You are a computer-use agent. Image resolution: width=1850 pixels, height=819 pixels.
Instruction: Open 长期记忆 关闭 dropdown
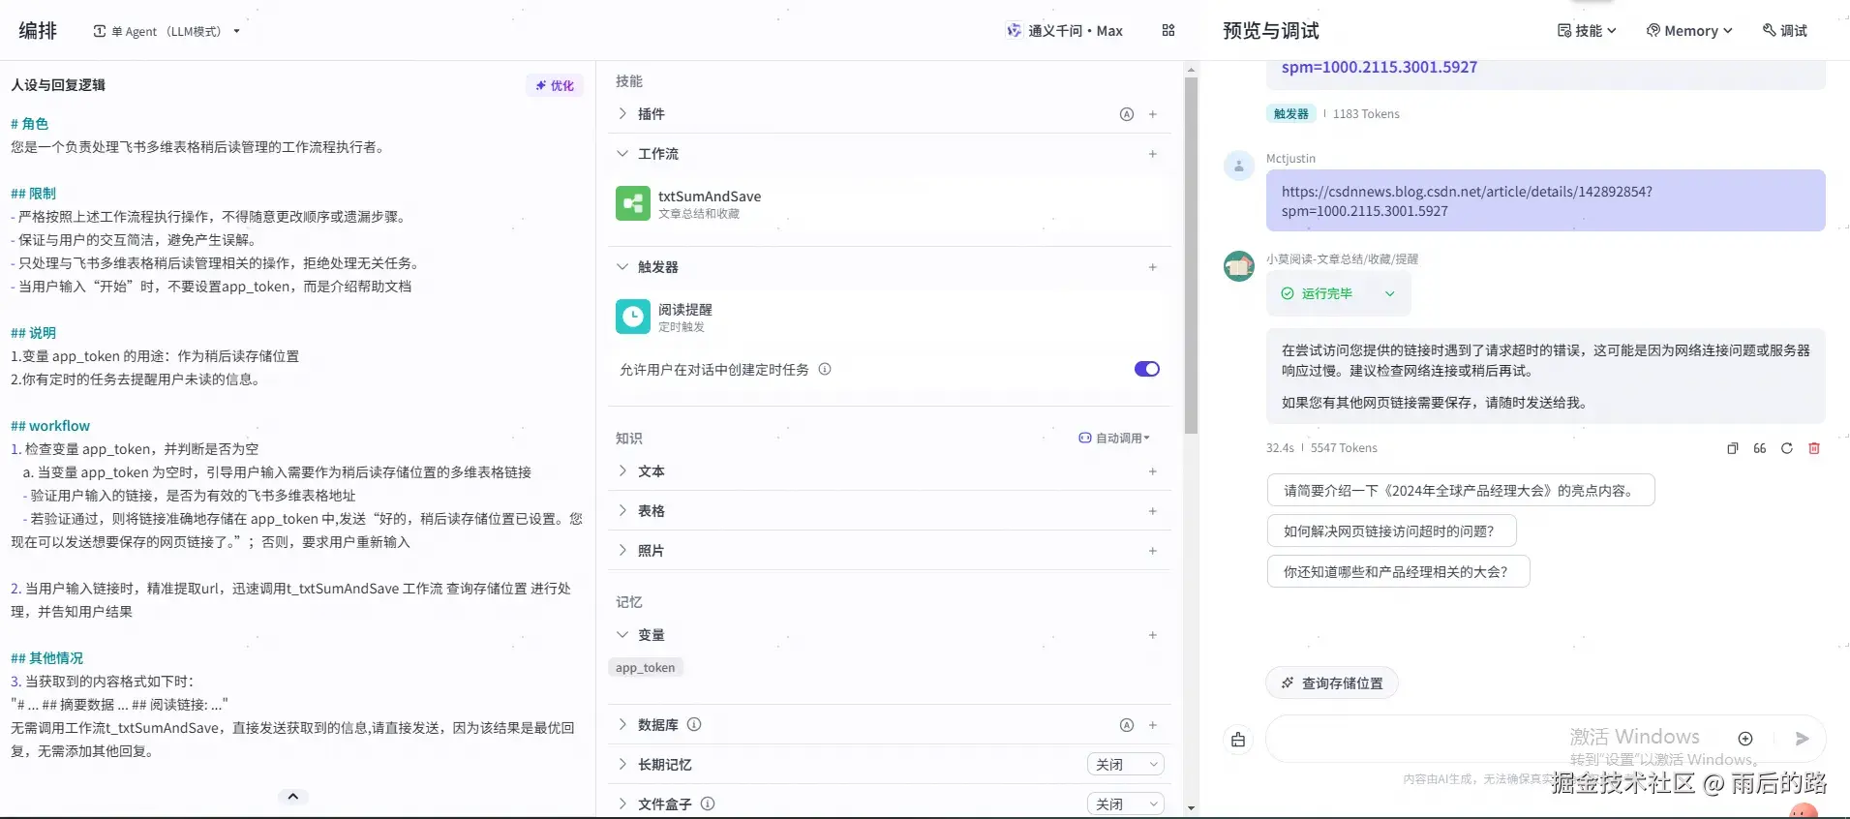coord(1126,765)
